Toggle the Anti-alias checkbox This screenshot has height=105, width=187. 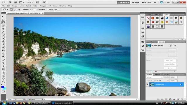click(x=38, y=10)
